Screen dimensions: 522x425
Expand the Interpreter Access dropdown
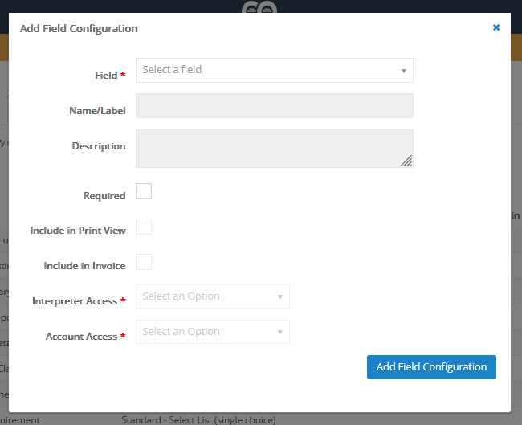(x=207, y=296)
